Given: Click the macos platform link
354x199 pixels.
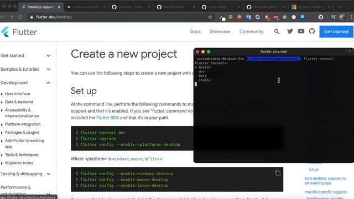Looking at the screenshot, I should tap(137, 159).
